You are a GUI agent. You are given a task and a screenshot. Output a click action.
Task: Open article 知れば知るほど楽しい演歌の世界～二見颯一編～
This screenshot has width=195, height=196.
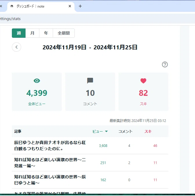(x=50, y=163)
